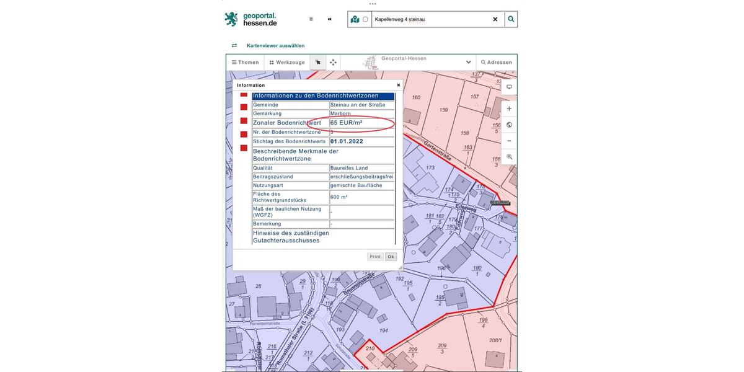
Task: Click the erschließungsbeitragsfrei value
Action: click(362, 177)
